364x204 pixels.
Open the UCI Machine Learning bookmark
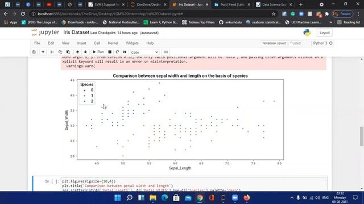303,23
